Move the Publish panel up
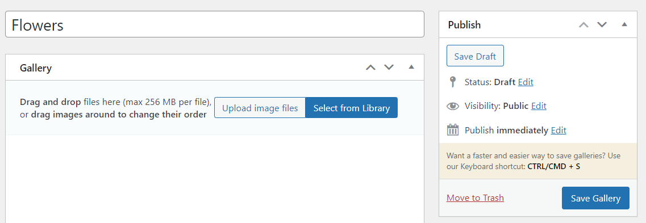The height and width of the screenshot is (223, 646). point(584,25)
